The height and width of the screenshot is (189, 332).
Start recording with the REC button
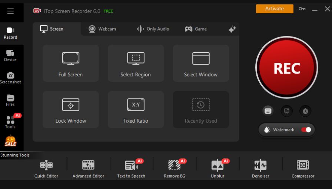[x=287, y=67]
